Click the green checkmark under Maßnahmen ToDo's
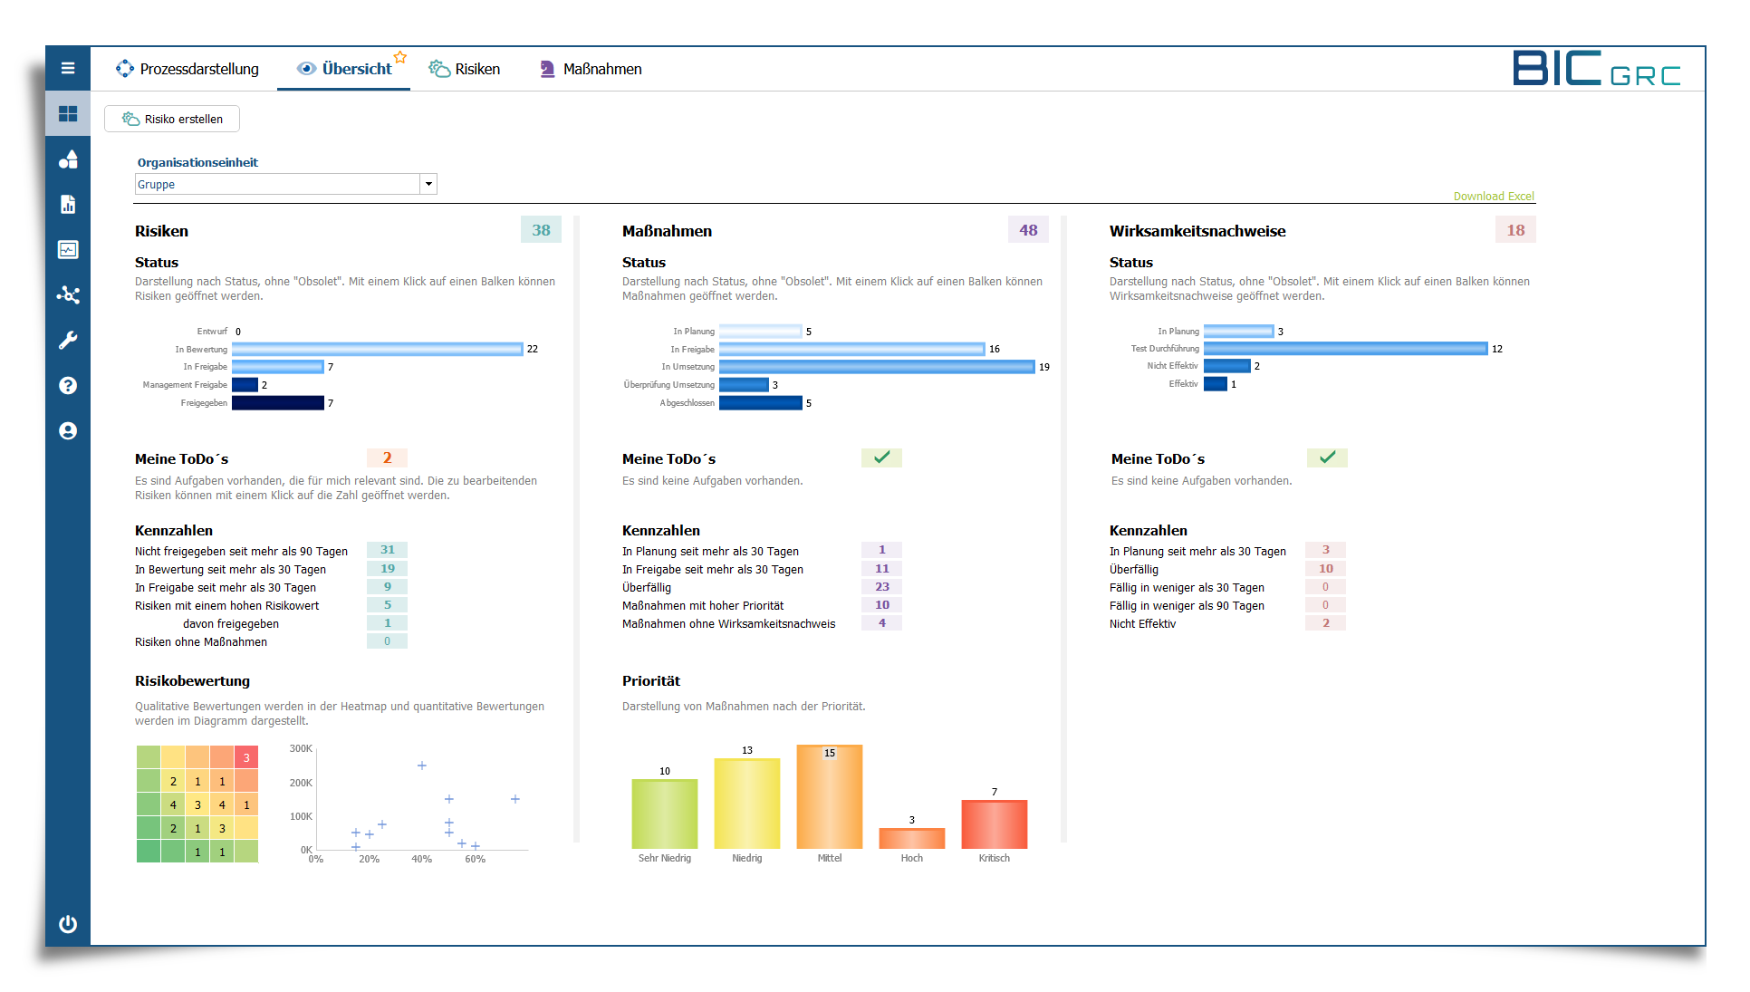 (x=881, y=457)
